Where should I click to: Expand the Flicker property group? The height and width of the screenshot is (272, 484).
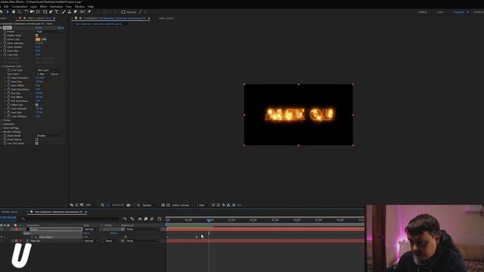pyautogui.click(x=2, y=120)
